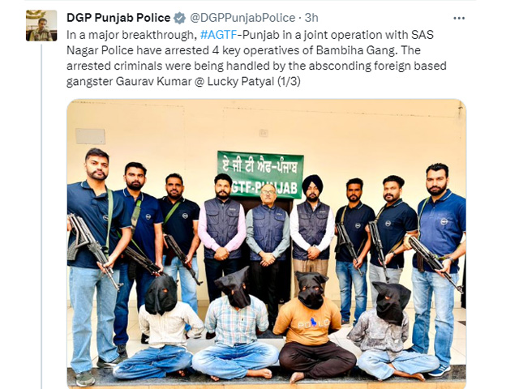Click the 3h timestamp of the tweet

coord(311,18)
